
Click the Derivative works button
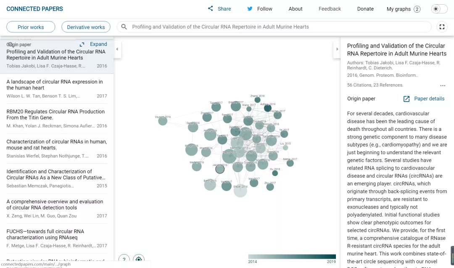[86, 27]
